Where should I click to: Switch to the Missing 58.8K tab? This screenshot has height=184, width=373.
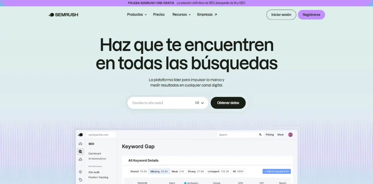pos(159,171)
